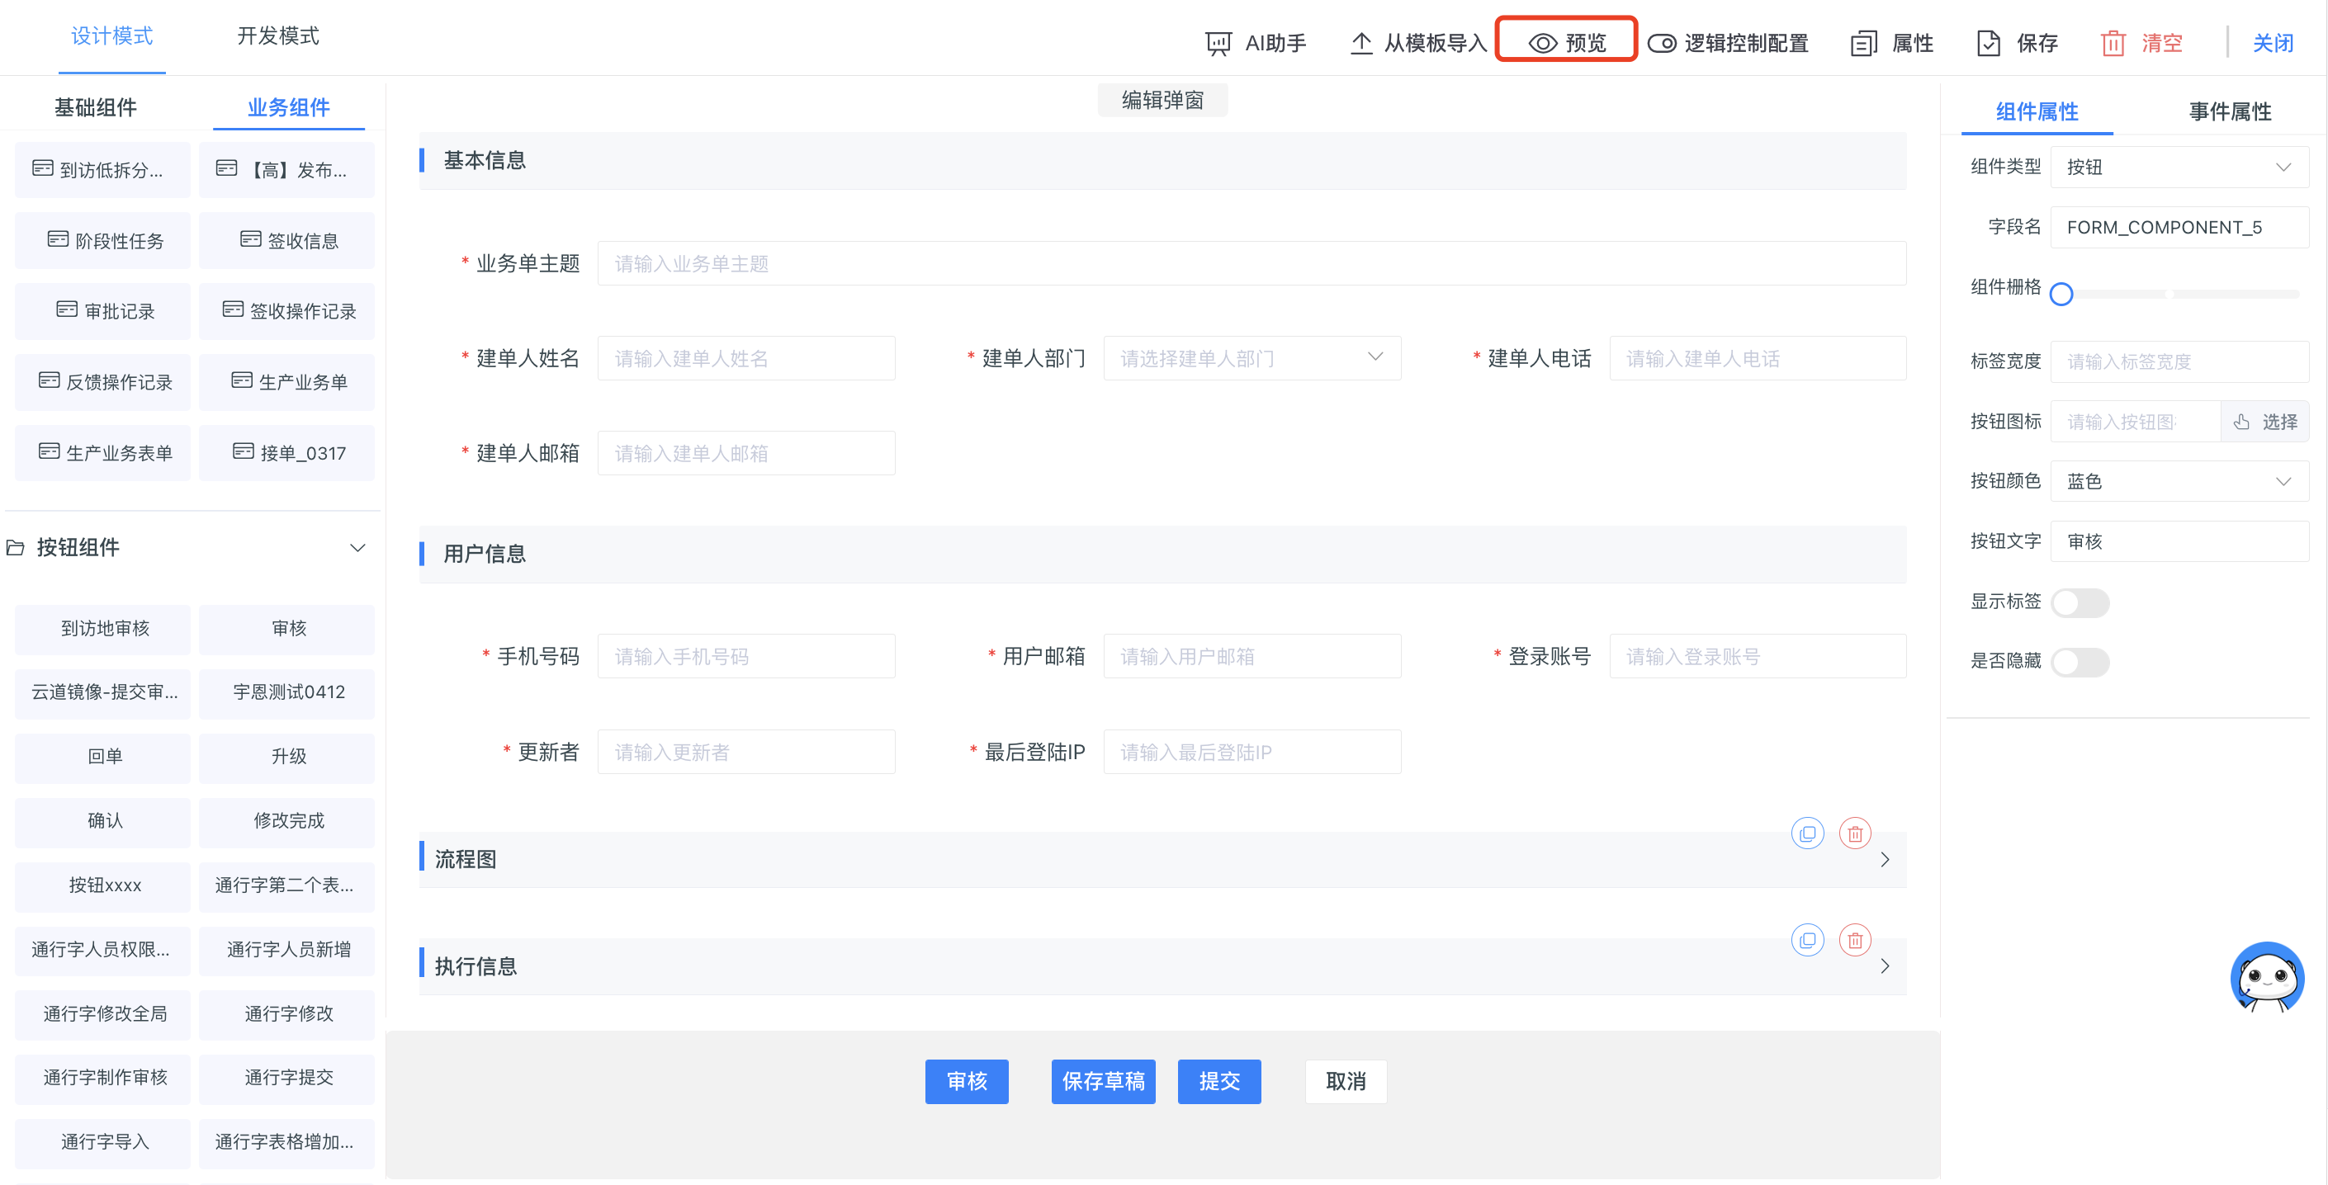Copy the 流程图 section with copy icon
The width and height of the screenshot is (2328, 1185).
[x=1807, y=833]
